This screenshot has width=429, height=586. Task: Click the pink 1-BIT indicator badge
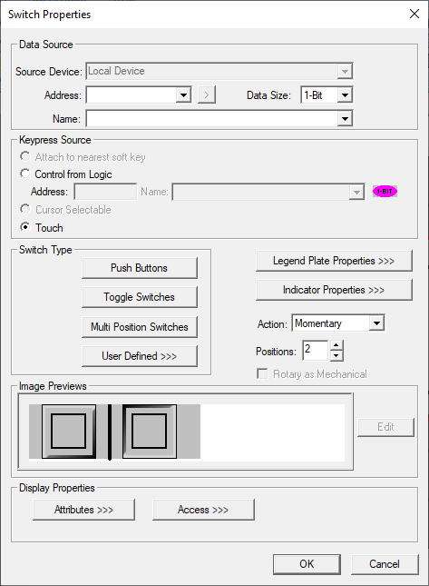(x=385, y=192)
